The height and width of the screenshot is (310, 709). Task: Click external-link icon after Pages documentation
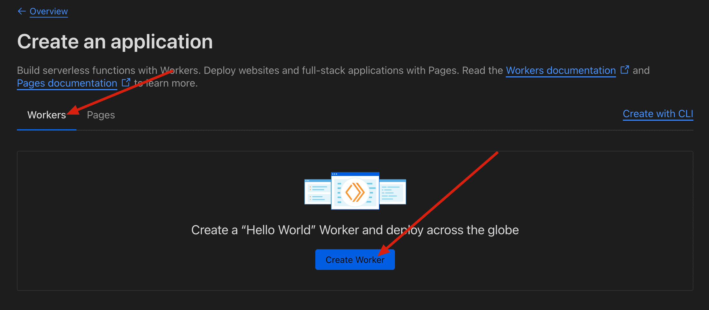pyautogui.click(x=126, y=82)
